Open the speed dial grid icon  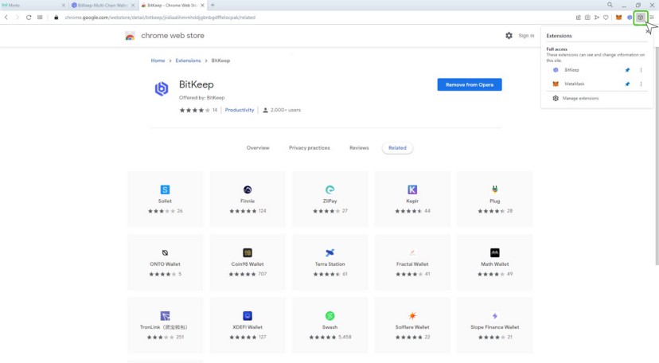coord(40,18)
